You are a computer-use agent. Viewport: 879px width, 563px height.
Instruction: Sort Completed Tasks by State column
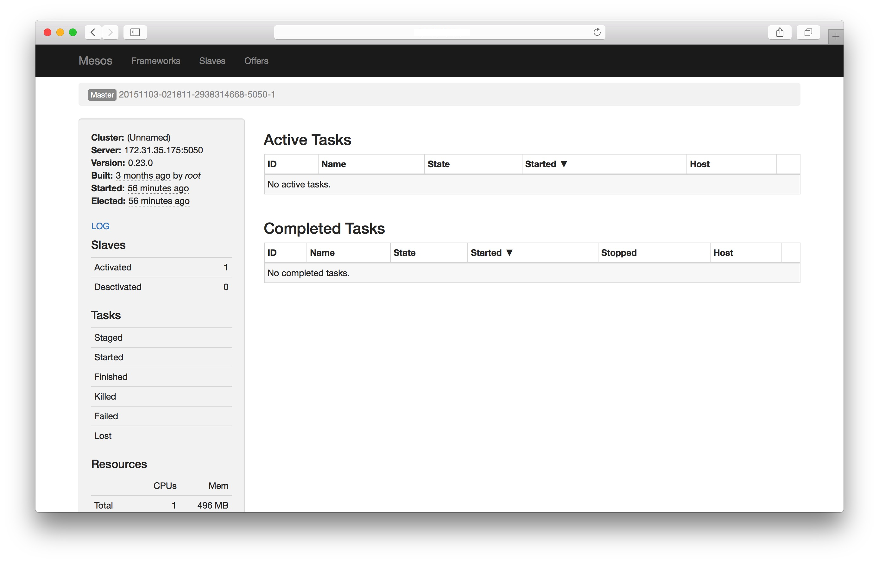pos(429,253)
